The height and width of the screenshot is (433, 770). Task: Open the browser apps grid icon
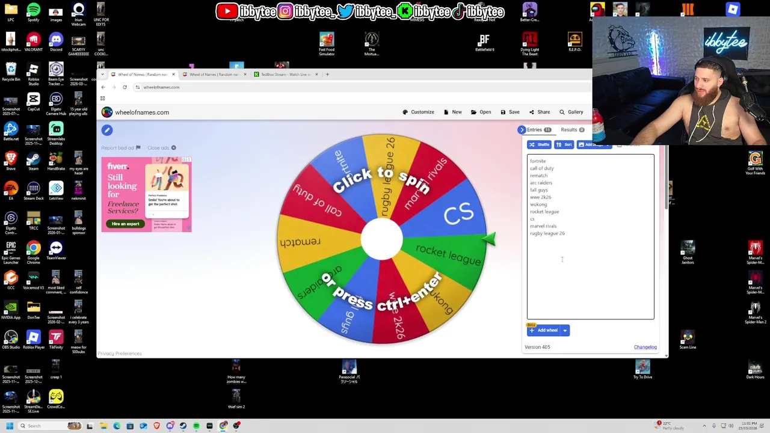(x=102, y=99)
